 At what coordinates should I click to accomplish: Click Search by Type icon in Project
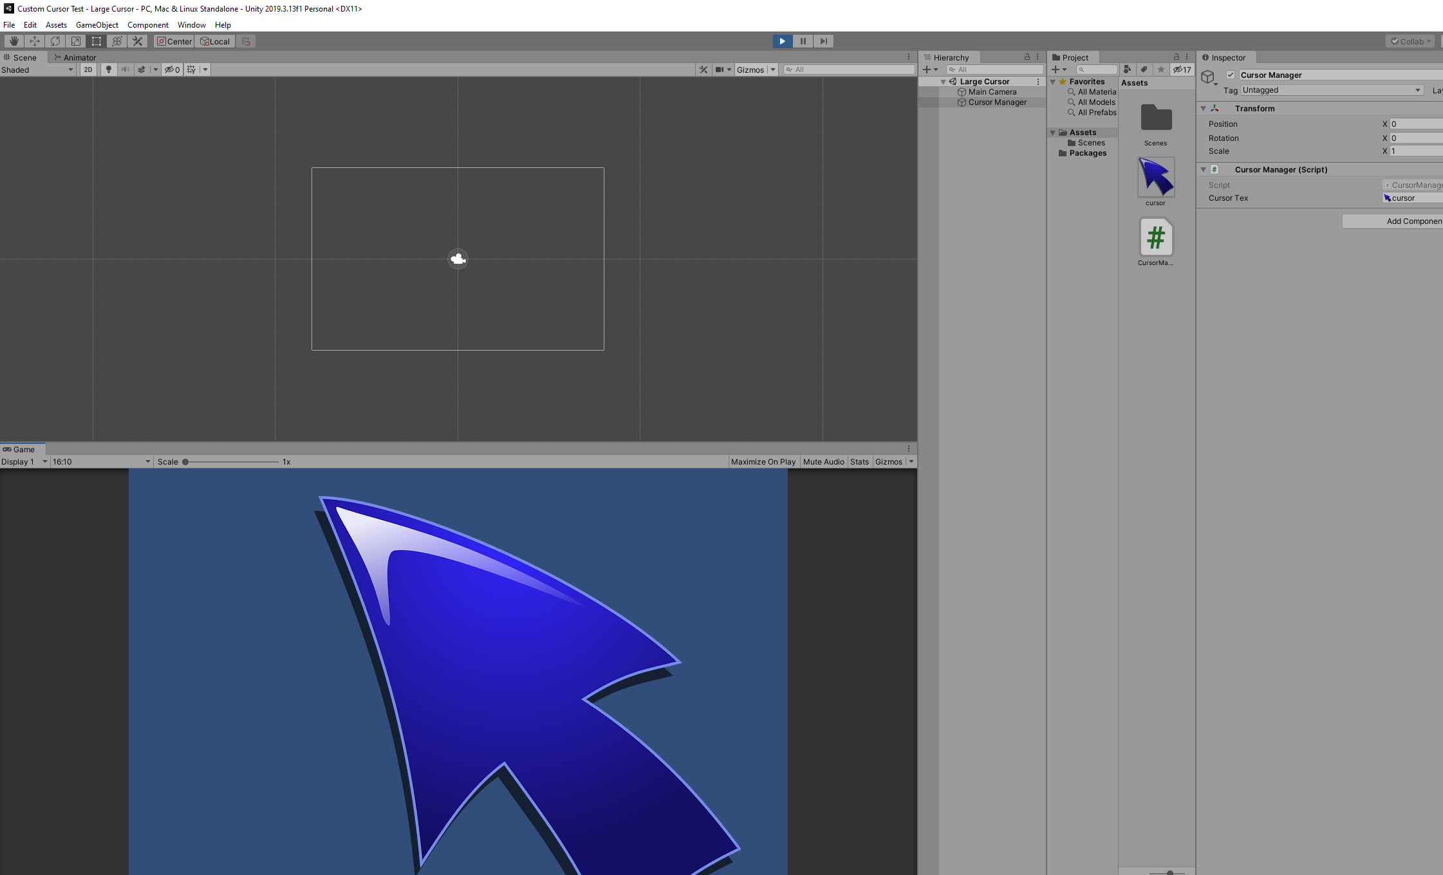1128,69
